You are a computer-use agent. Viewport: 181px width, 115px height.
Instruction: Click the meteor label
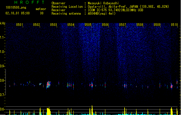pyautogui.click(x=41, y=9)
